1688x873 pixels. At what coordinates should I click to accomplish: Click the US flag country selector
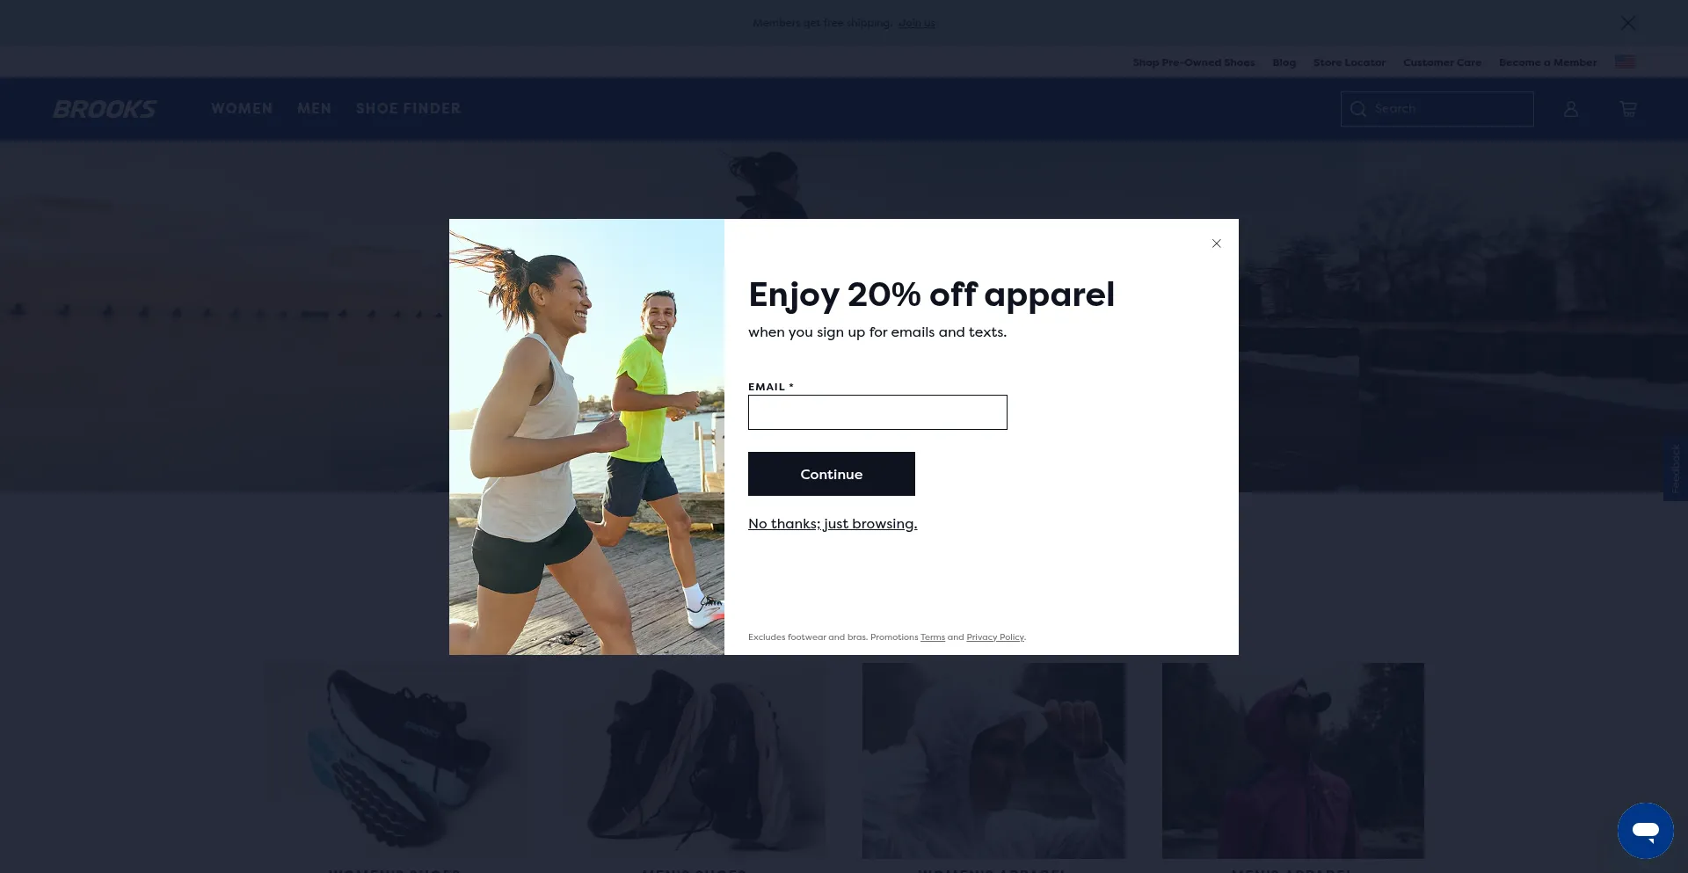[1625, 62]
